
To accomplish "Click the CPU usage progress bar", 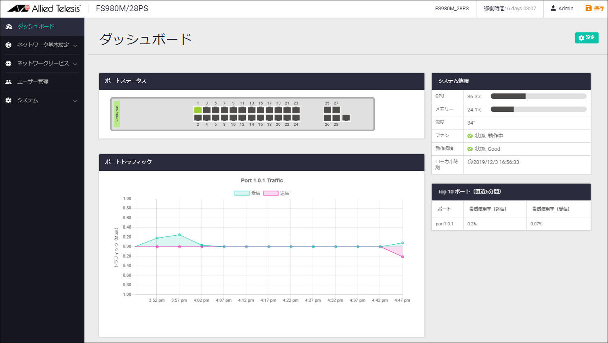I will tap(538, 96).
